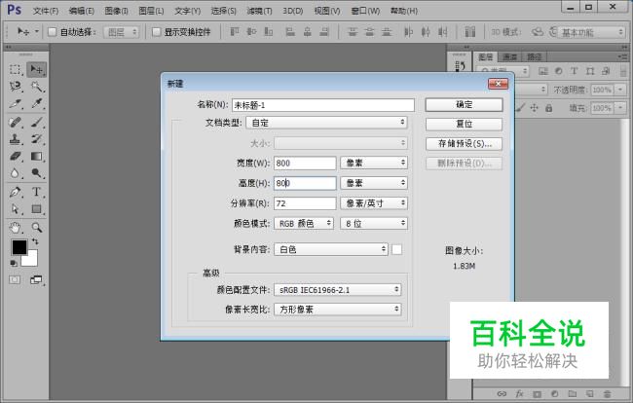Open the 文档类型 dropdown
Viewport: 633px width, 403px height.
click(x=326, y=123)
